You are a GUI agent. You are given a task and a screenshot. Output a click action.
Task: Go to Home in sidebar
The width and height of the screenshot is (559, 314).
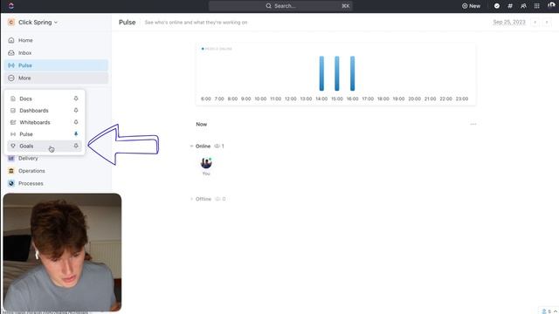(x=56, y=40)
